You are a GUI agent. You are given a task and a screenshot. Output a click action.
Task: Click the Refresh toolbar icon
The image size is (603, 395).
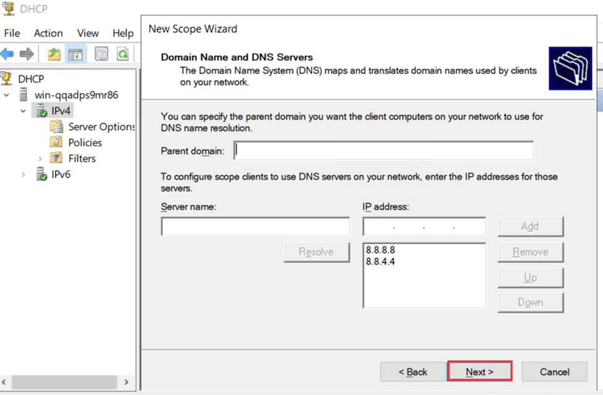tap(123, 54)
